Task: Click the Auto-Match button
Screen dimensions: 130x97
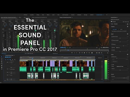Action: point(115,29)
